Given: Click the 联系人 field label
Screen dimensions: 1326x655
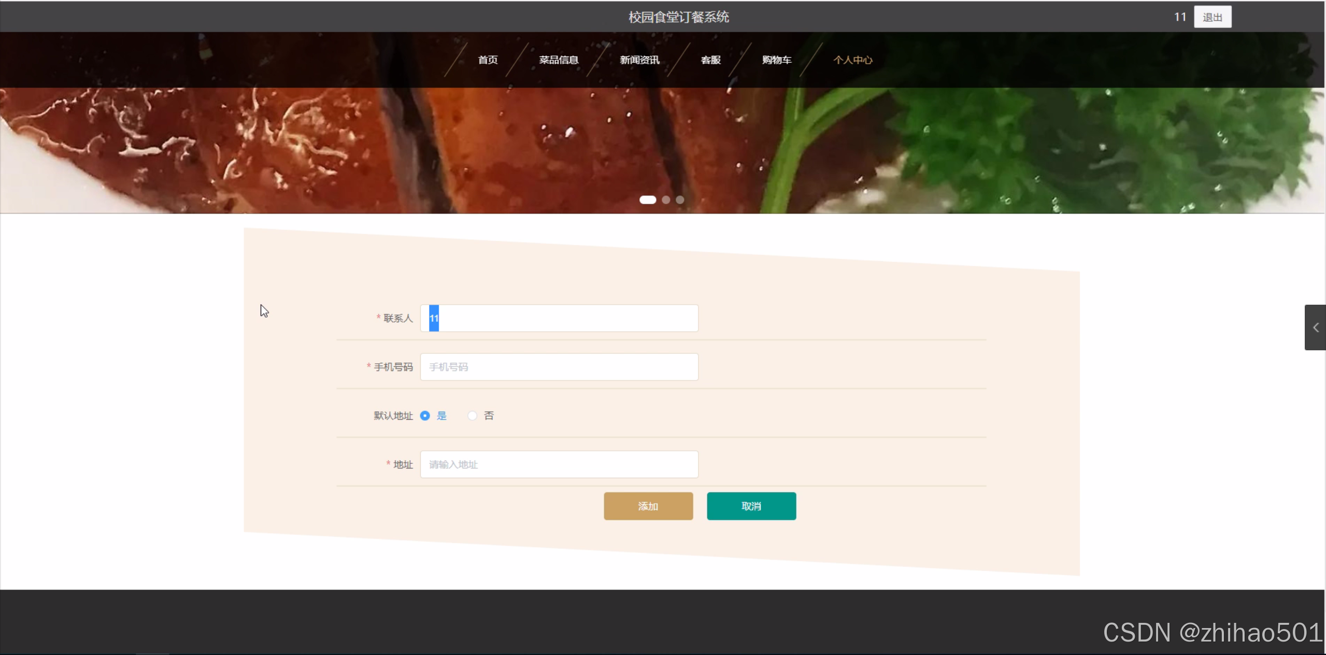Looking at the screenshot, I should (x=398, y=318).
